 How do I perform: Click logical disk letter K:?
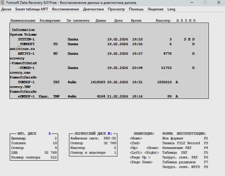[x=110, y=134]
